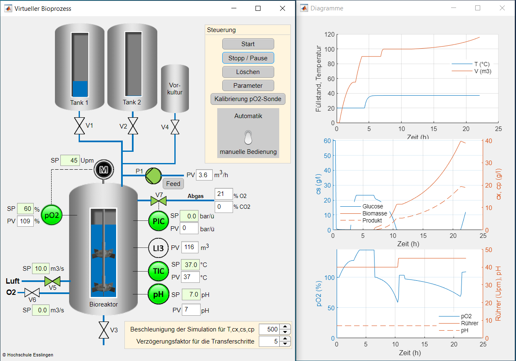Click the green TIC temperature controller
The height and width of the screenshot is (361, 516).
click(159, 272)
